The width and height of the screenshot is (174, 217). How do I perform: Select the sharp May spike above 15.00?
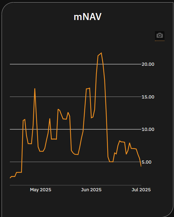(35, 89)
